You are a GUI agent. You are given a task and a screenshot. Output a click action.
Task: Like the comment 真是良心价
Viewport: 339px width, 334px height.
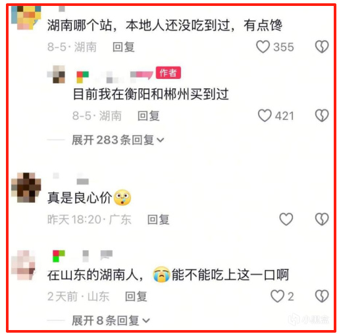pos(286,219)
